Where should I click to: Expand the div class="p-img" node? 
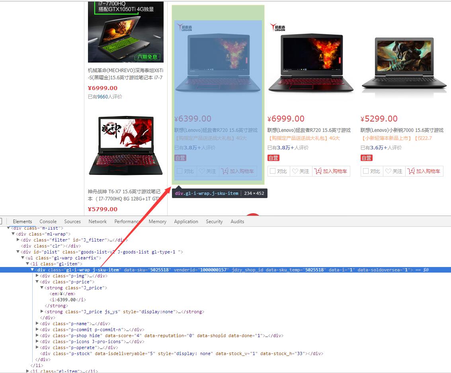[x=37, y=276]
